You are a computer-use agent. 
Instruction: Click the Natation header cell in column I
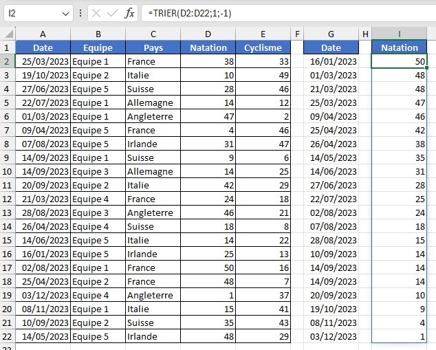399,47
